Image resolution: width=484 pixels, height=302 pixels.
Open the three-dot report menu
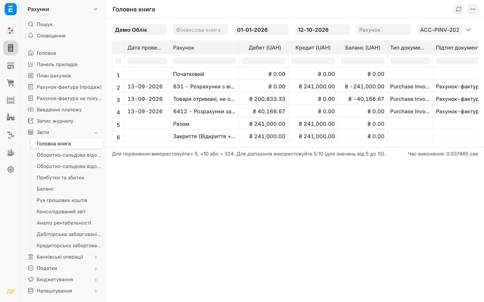coord(473,9)
